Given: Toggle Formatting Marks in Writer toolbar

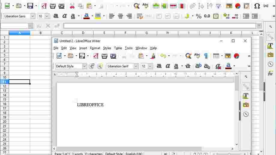Looking at the screenshot, I should pyautogui.click(x=206, y=56).
